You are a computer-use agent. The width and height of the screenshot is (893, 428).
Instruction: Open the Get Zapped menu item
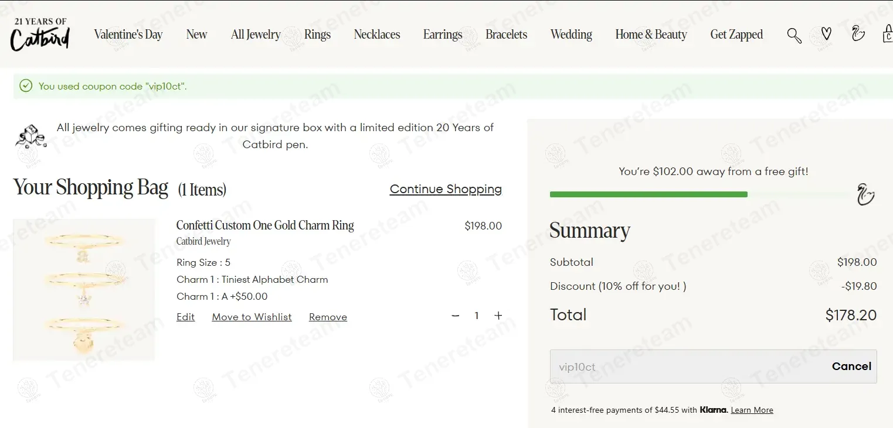coord(736,35)
